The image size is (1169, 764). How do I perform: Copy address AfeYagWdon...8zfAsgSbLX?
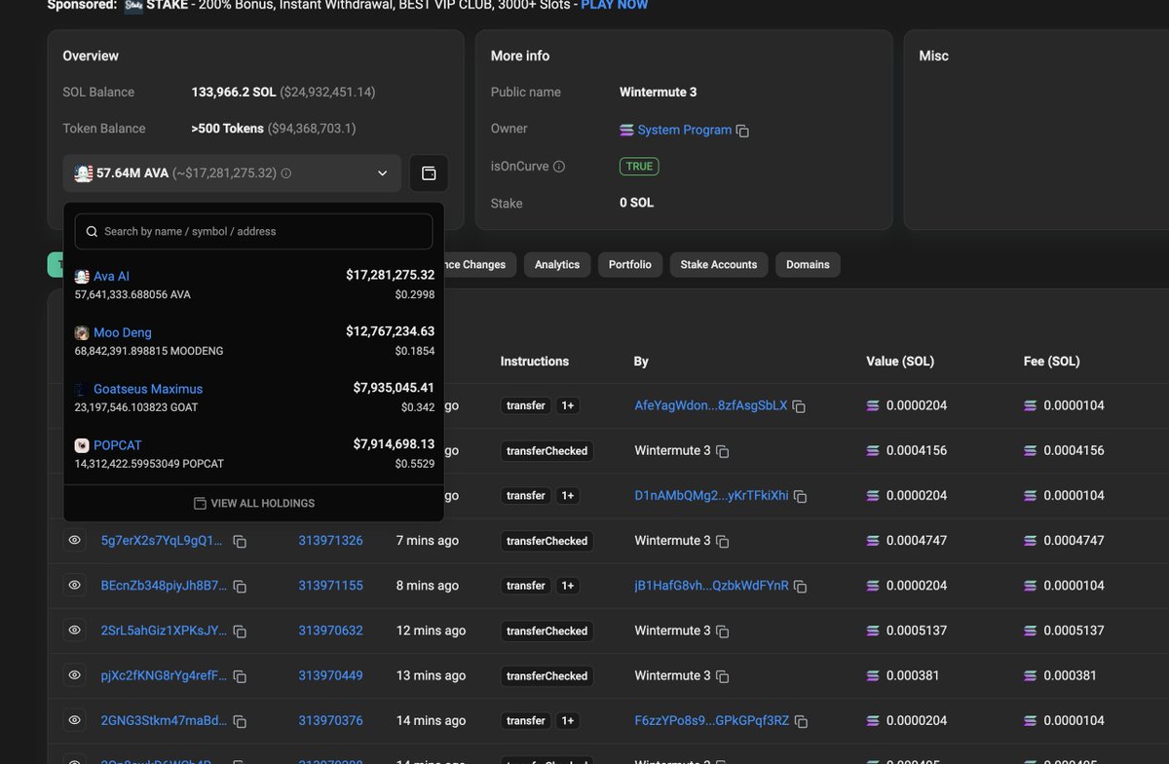coord(799,406)
